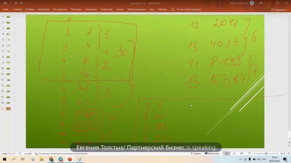Click zoom out minus button

pyautogui.click(x=255, y=153)
